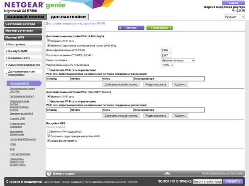This screenshot has height=186, width=249.
Task: Expand the Безопасность sidebar section
Action: (x=23, y=58)
